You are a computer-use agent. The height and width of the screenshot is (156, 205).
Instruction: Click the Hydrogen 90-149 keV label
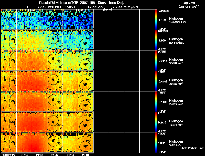tap(177, 41)
